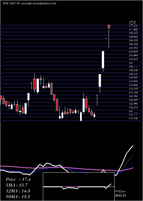Image resolution: width=143 pixels, height=201 pixels.
Task: Click the BSE 532710 ticker label
Action: (x=11, y=3)
